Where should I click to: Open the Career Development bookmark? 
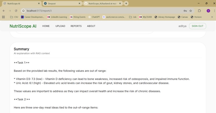[x=32, y=17]
